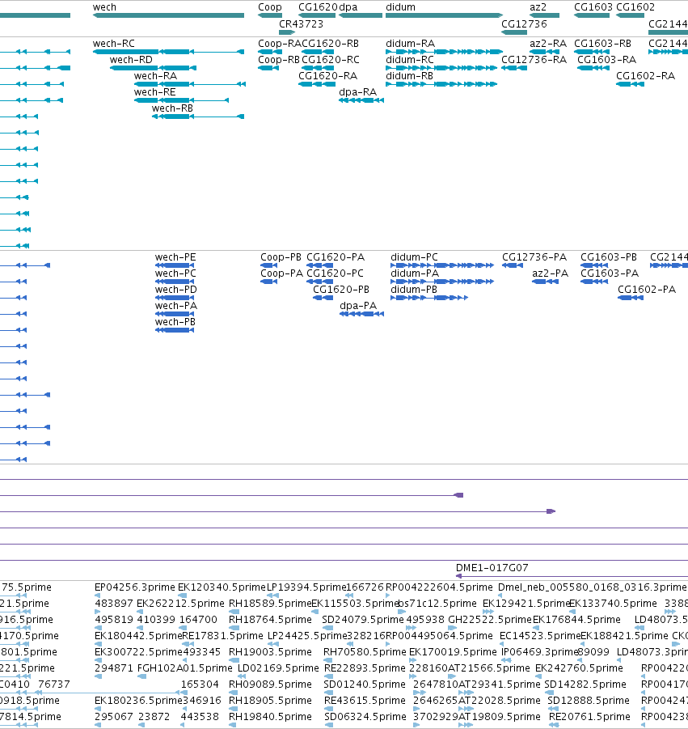Select transcript CG1602-RA
This screenshot has width=688, height=729.
tap(645, 76)
